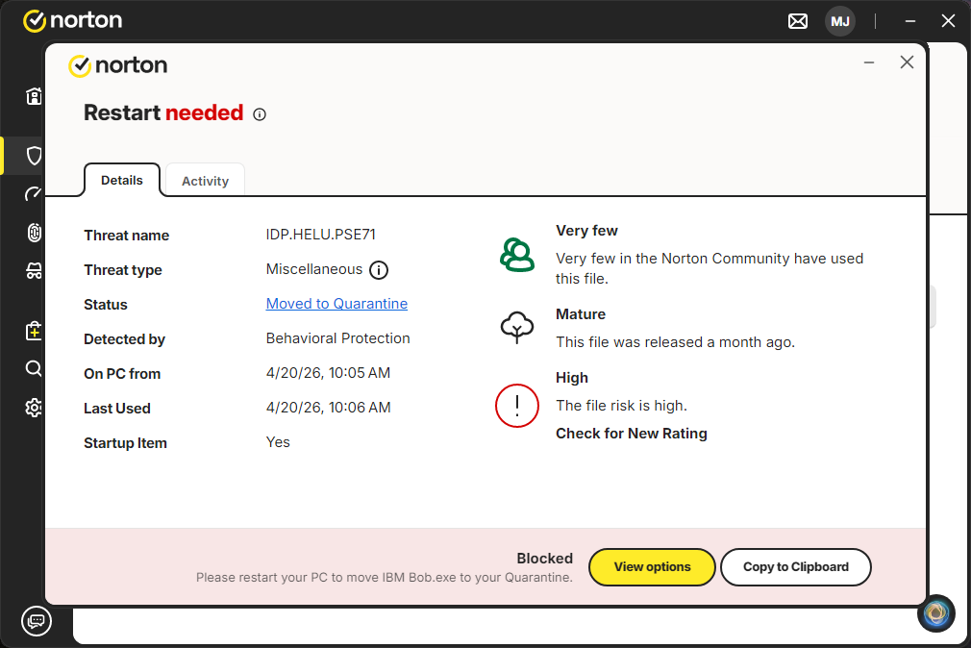Click the Norton Community usage description
The image size is (971, 648).
click(x=710, y=268)
